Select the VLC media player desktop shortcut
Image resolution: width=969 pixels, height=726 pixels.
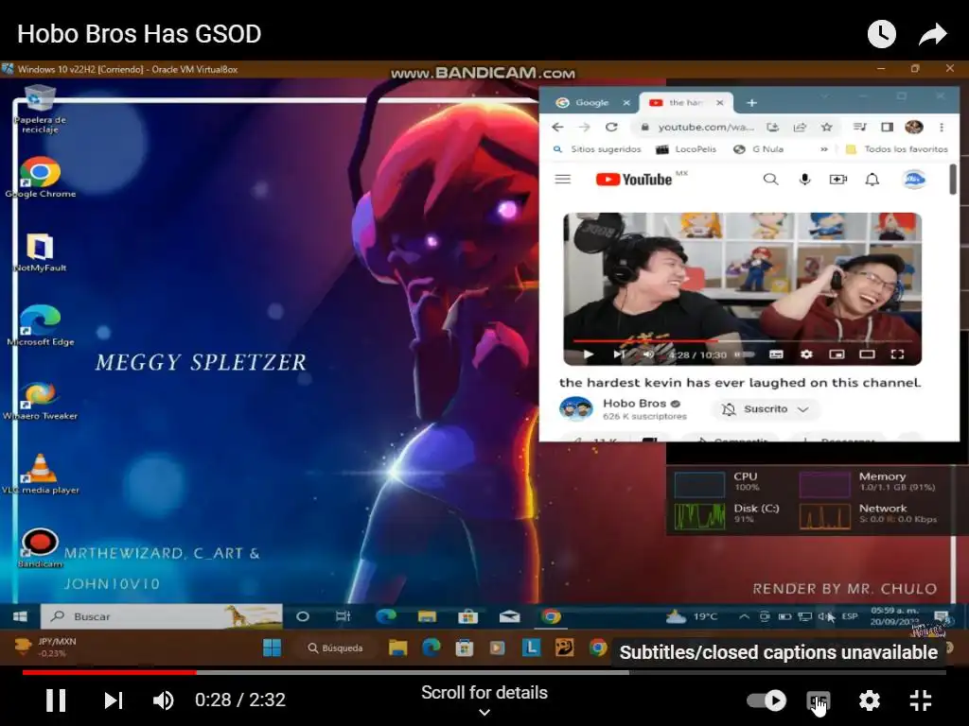(40, 475)
